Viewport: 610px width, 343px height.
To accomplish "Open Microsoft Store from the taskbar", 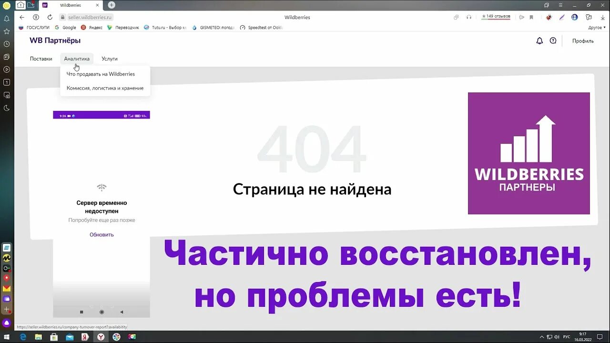I will tap(54, 337).
